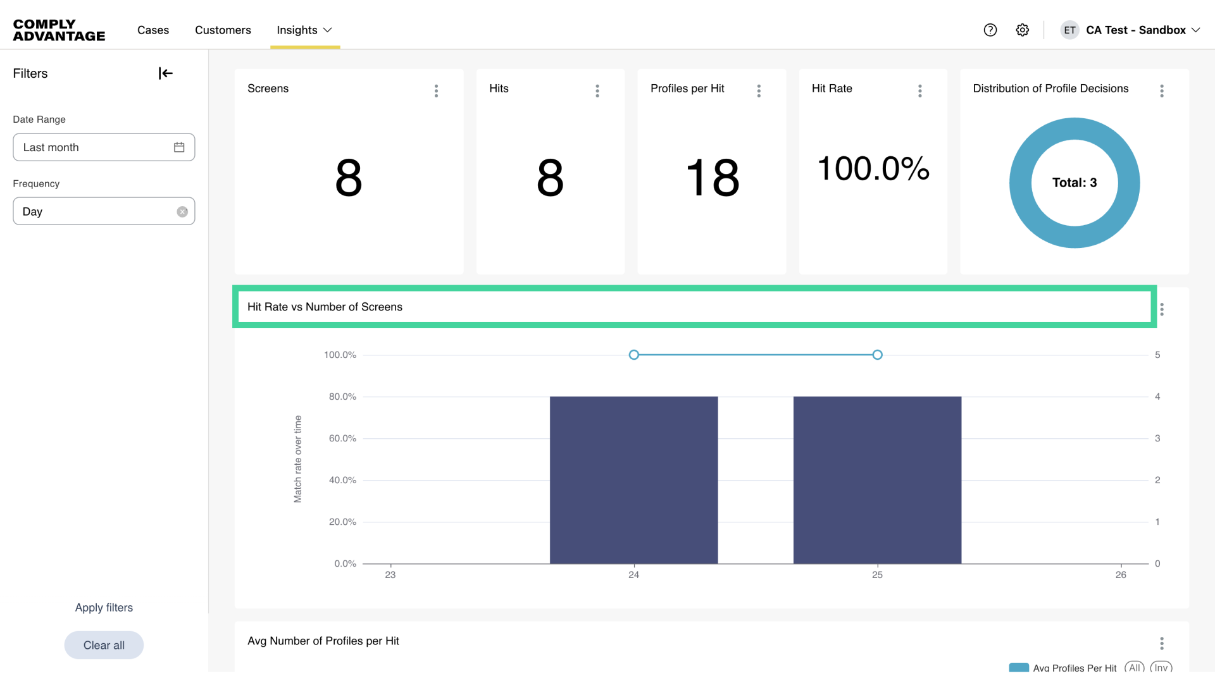This screenshot has height=683, width=1215.
Task: Click the Apply filters button
Action: tap(104, 608)
